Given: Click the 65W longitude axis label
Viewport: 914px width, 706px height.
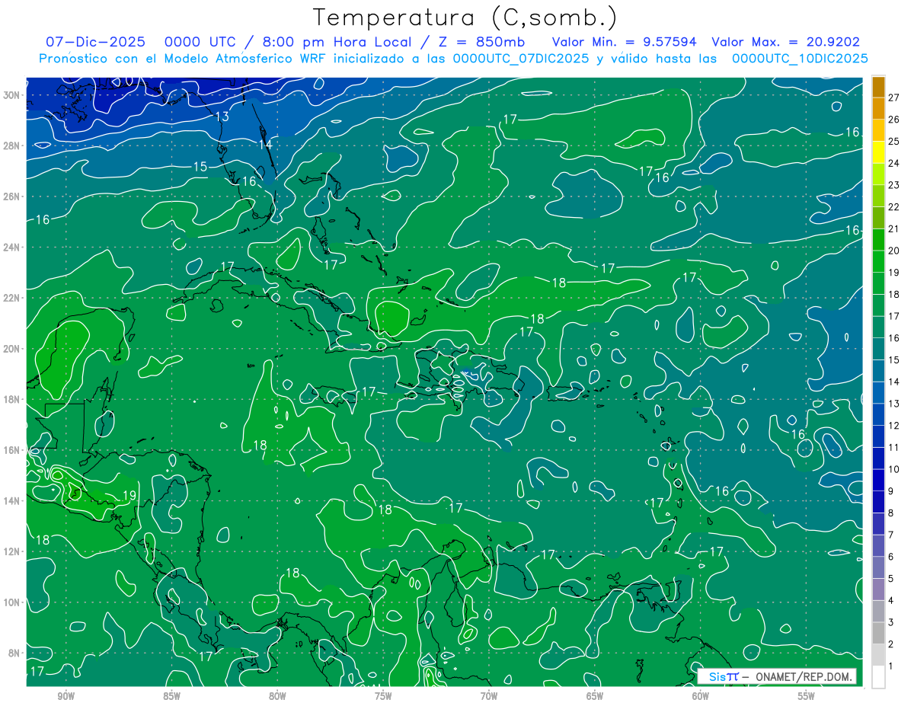Looking at the screenshot, I should point(595,696).
